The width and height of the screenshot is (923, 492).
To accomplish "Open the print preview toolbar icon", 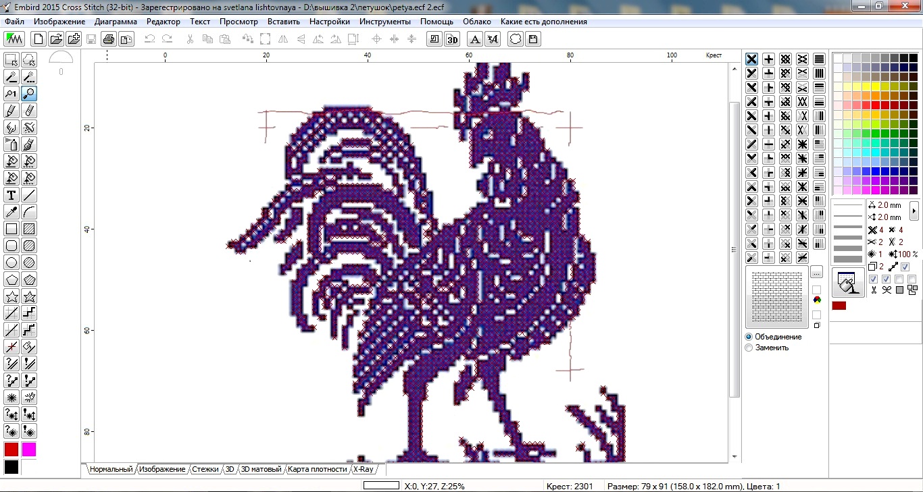I will click(x=126, y=39).
